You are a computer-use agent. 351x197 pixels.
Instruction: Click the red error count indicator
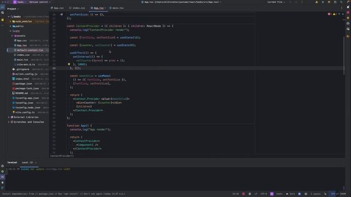[330, 14]
